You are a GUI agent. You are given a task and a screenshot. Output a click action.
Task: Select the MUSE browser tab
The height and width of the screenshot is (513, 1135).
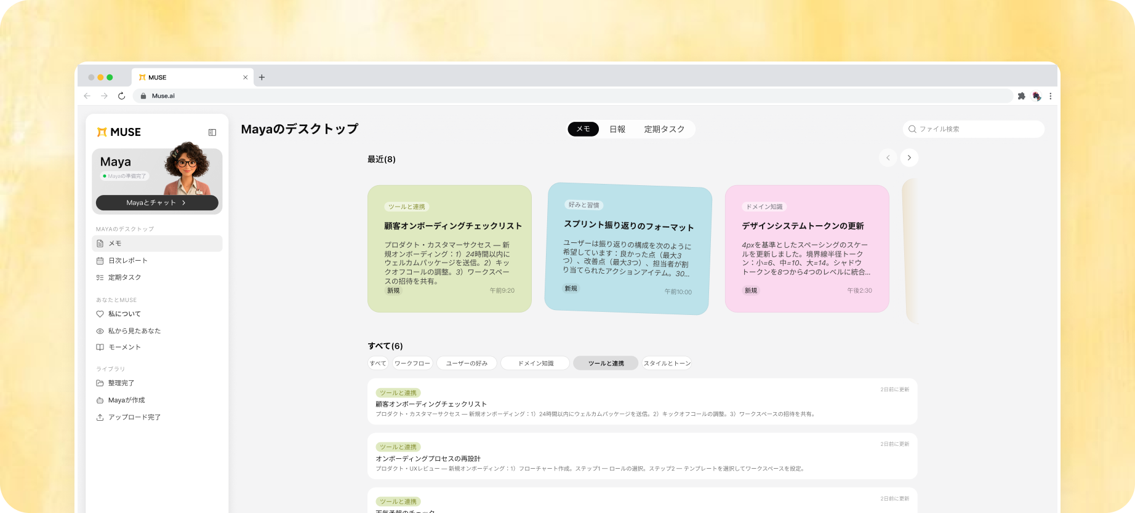[193, 78]
